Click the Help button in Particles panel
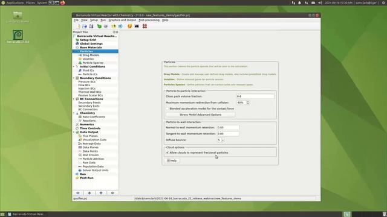Image resolution: width=387 pixels, height=217 pixels. [172, 161]
